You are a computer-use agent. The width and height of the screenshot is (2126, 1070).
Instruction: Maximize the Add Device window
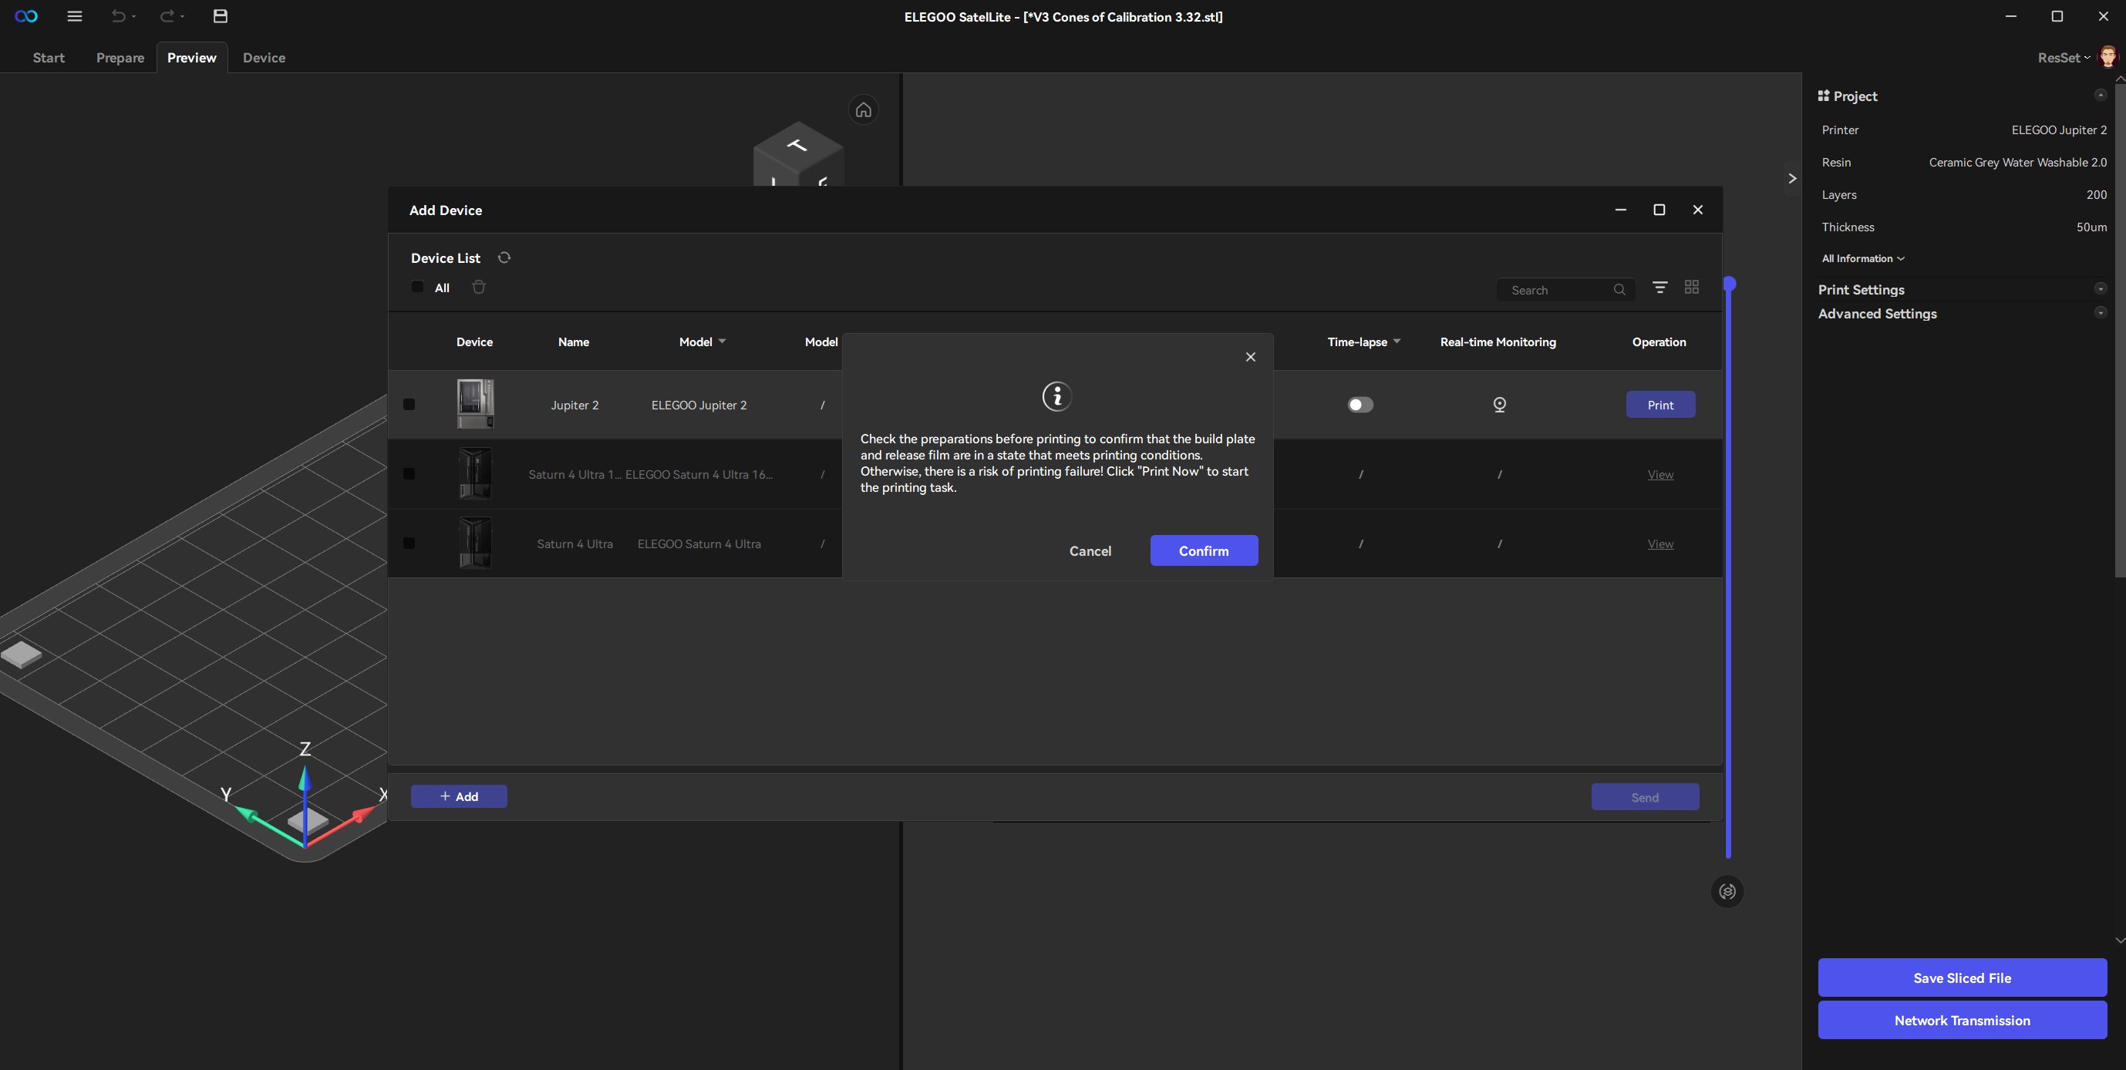[x=1659, y=210]
